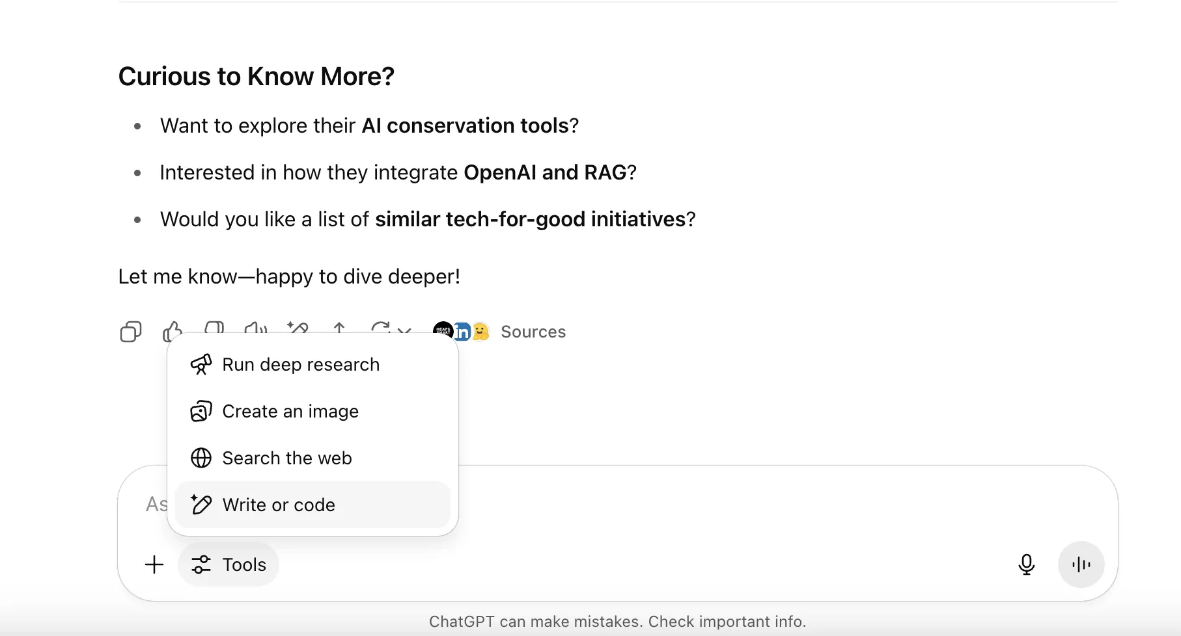This screenshot has width=1181, height=636.
Task: Give thumbs down to the response
Action: pyautogui.click(x=214, y=327)
